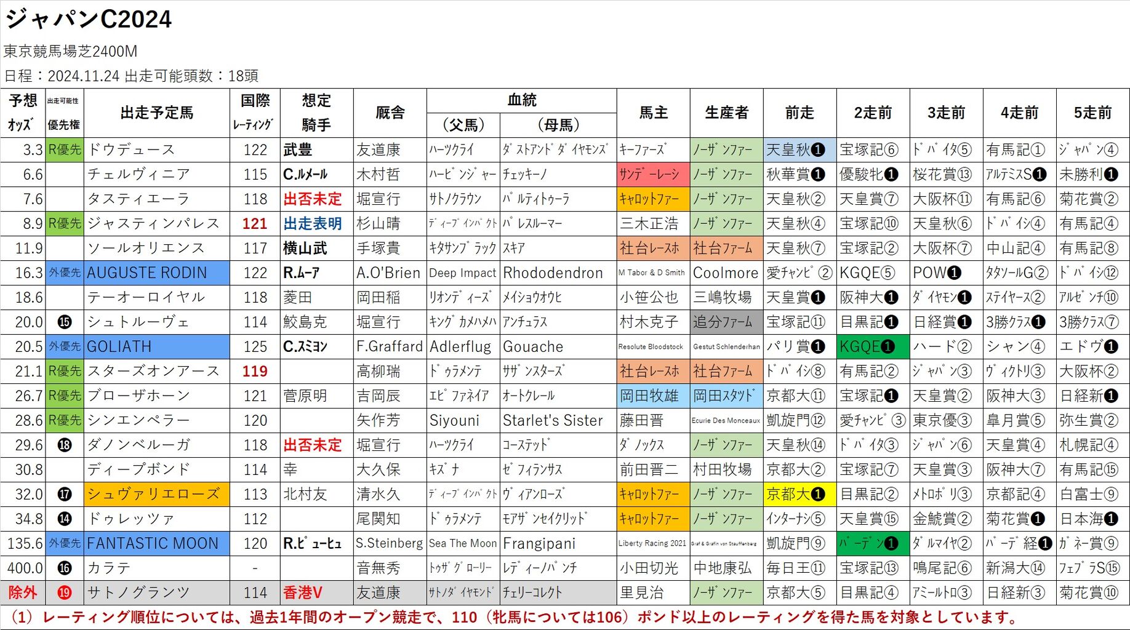The height and width of the screenshot is (630, 1130).
Task: Select the horse name 'サトノグランツ'
Action: click(x=138, y=592)
